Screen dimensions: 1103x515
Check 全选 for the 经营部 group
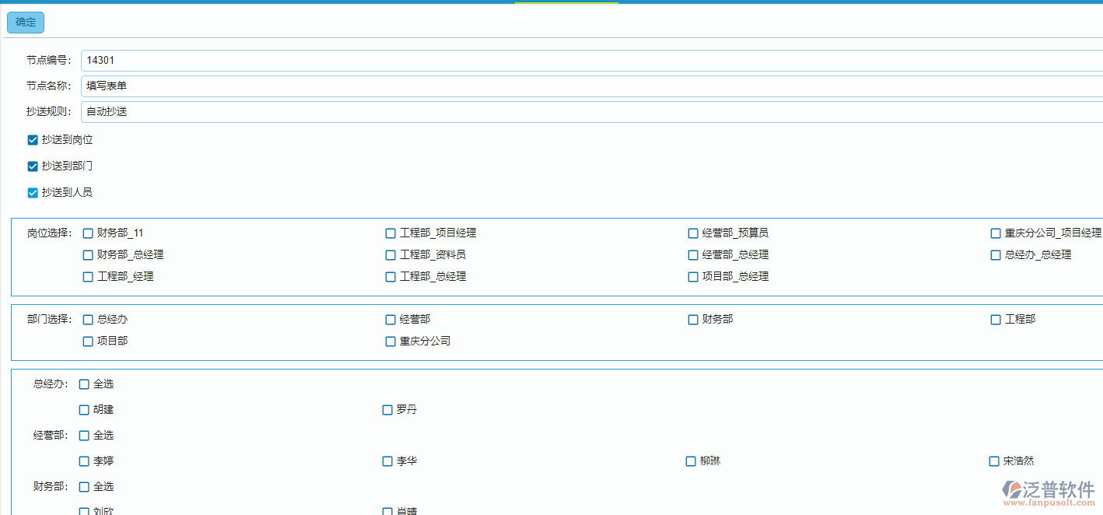[84, 436]
